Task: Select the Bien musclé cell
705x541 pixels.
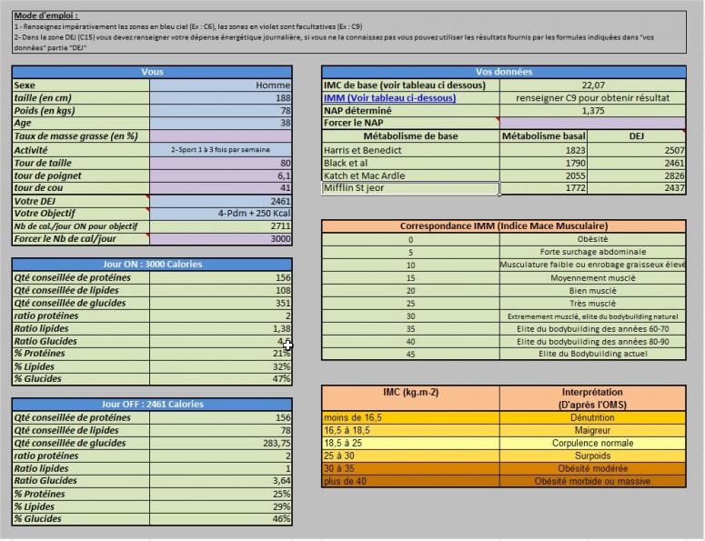Action: pos(592,291)
